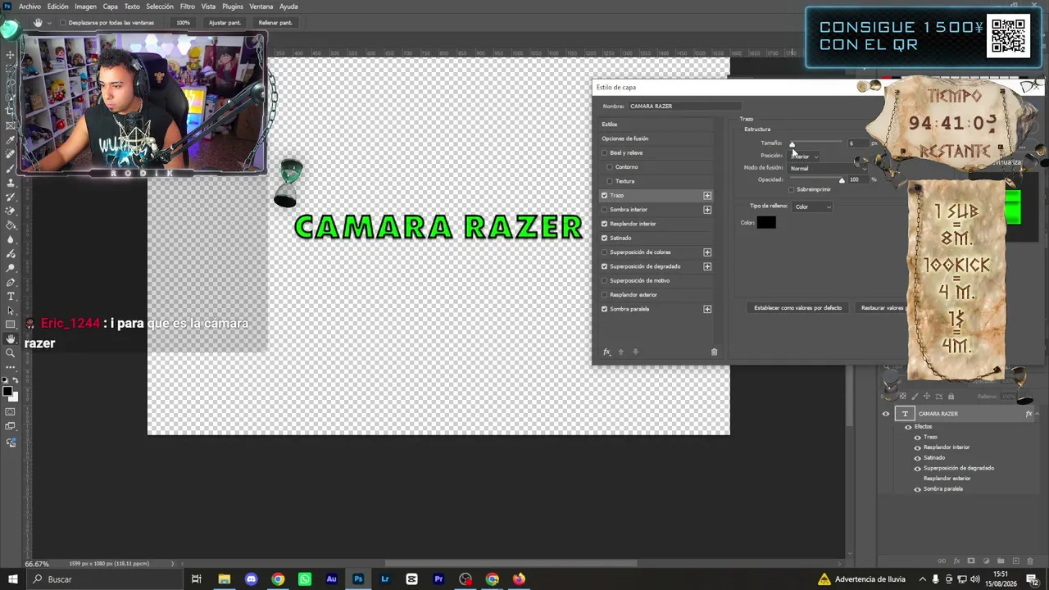Add another Trazo effect with its plus icon
Viewport: 1049px width, 590px height.
click(x=707, y=196)
